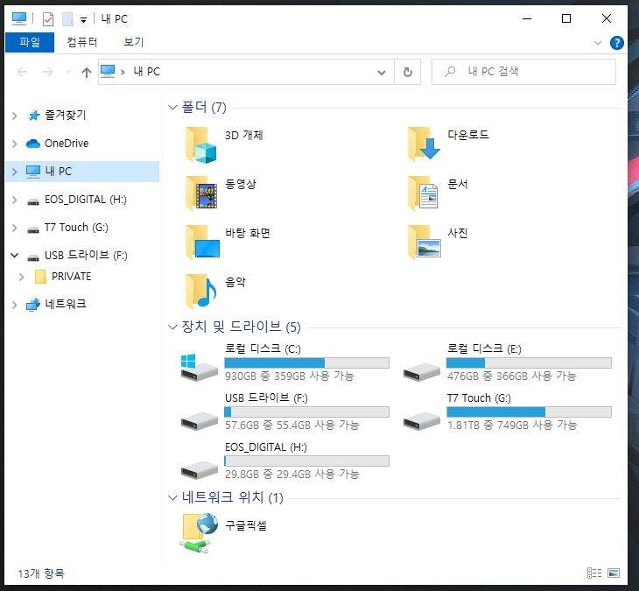The image size is (639, 591).
Task: Open the 보기 ribbon tab
Action: pos(134,42)
